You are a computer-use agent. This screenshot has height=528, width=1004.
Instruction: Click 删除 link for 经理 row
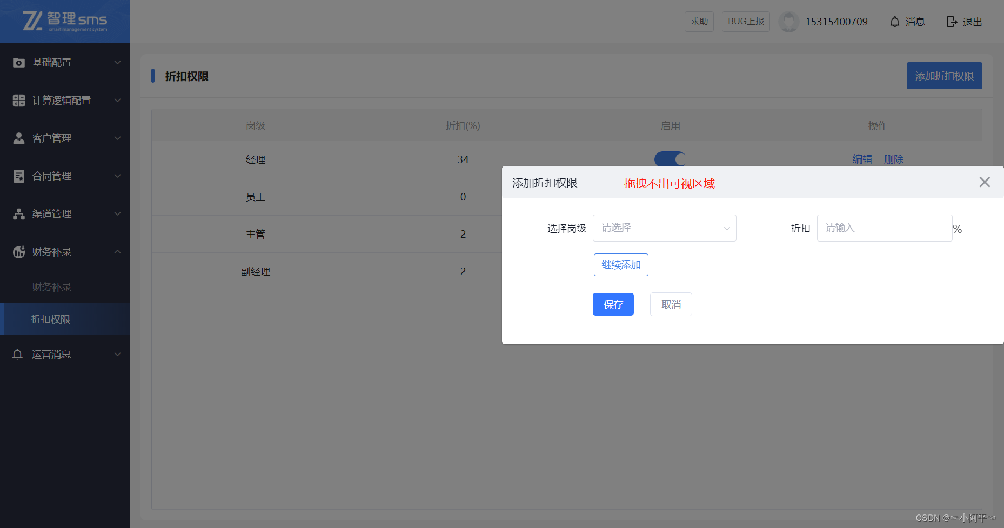tap(894, 159)
